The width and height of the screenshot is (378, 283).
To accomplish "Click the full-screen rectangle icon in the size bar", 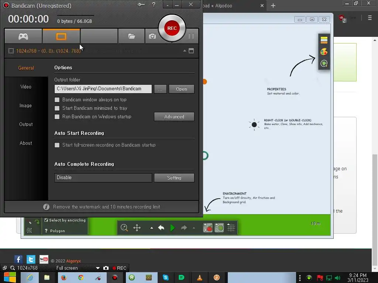I will [191, 51].
